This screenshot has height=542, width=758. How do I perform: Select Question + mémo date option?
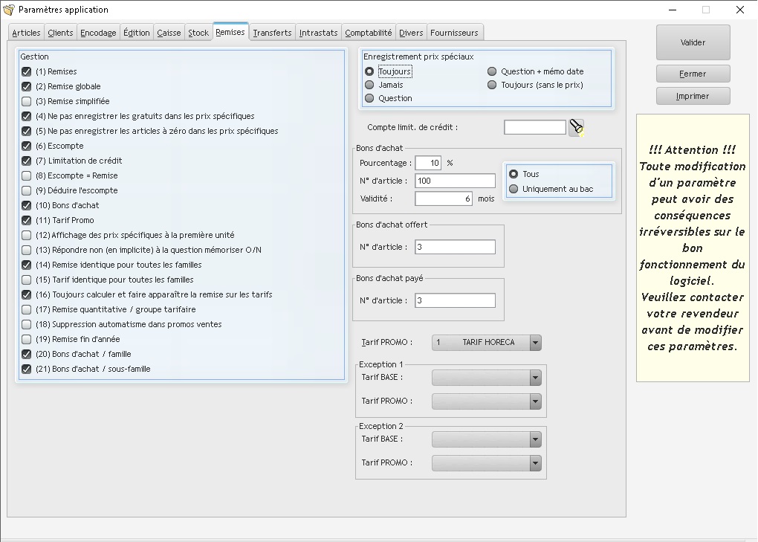(492, 71)
